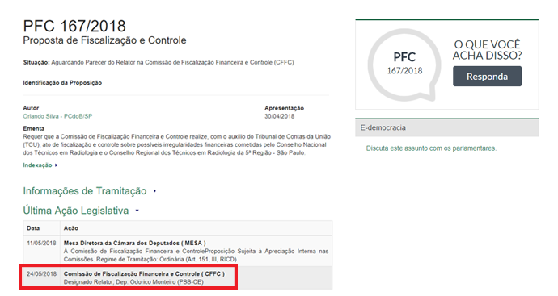Viewport: 558px width, 296px height.
Task: Click the PFC 167/2018 speech bubble icon
Action: click(x=404, y=65)
